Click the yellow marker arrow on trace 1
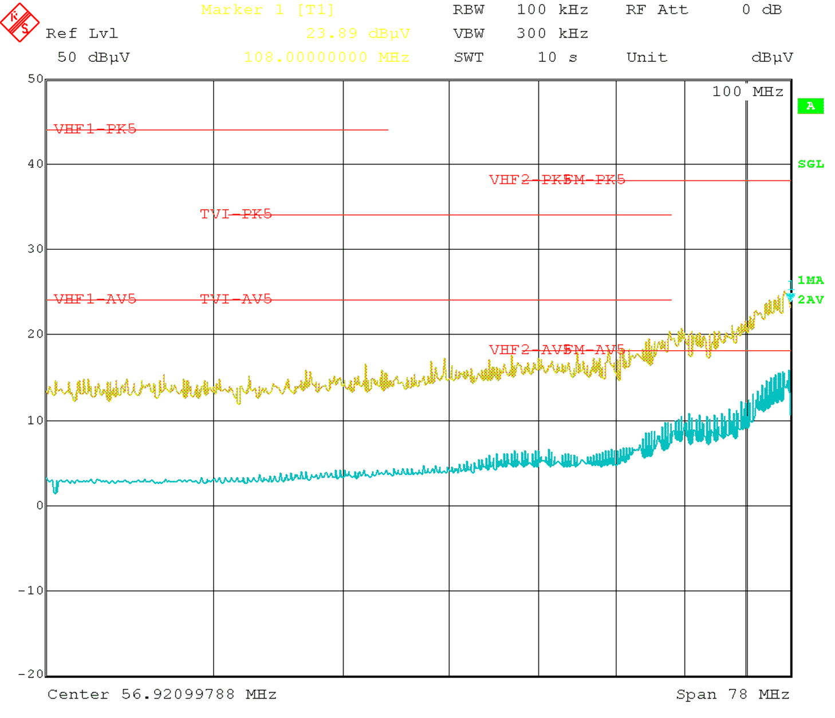 (790, 296)
